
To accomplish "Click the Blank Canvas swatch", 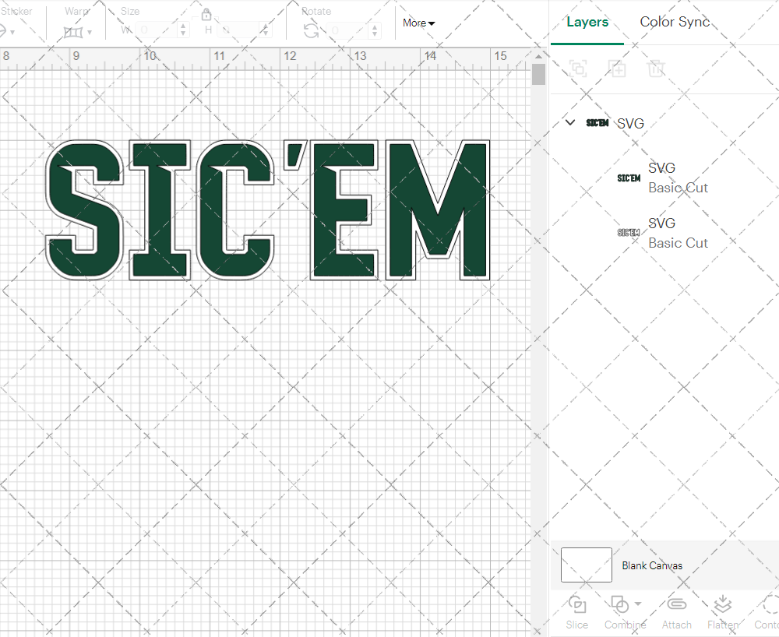I will (587, 565).
